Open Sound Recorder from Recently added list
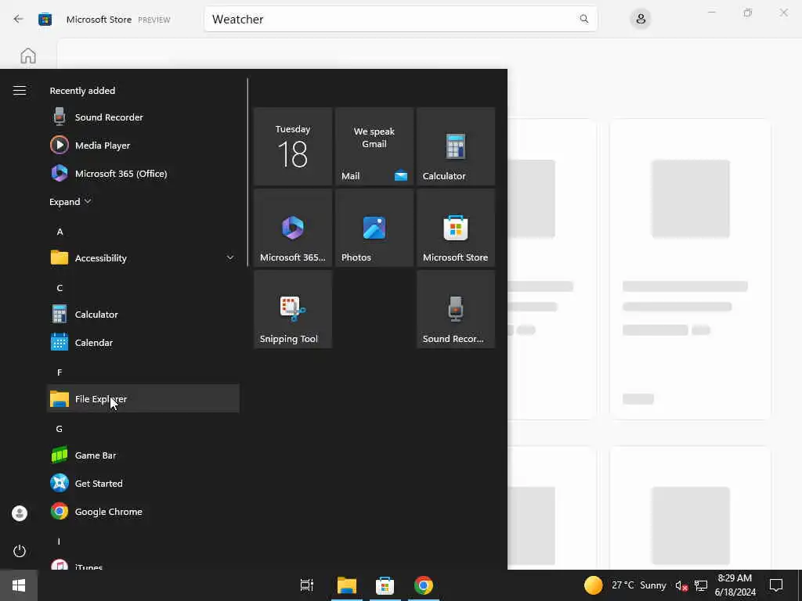Image resolution: width=802 pixels, height=601 pixels. click(x=143, y=117)
